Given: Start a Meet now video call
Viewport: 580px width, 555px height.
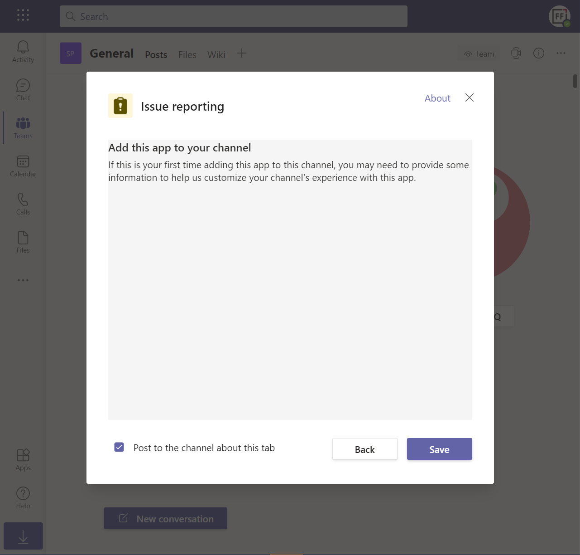Looking at the screenshot, I should click(516, 54).
